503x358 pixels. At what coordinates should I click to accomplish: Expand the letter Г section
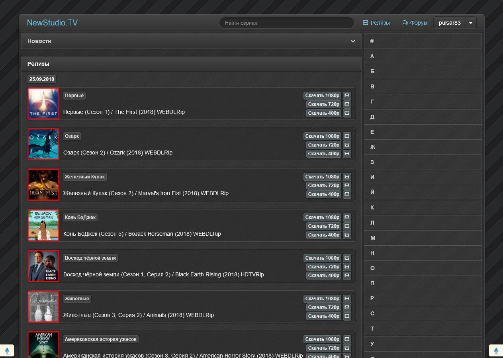coord(423,102)
